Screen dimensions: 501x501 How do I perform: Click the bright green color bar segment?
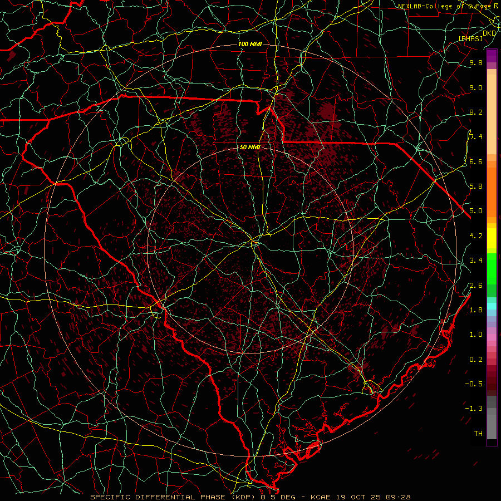[x=492, y=269]
